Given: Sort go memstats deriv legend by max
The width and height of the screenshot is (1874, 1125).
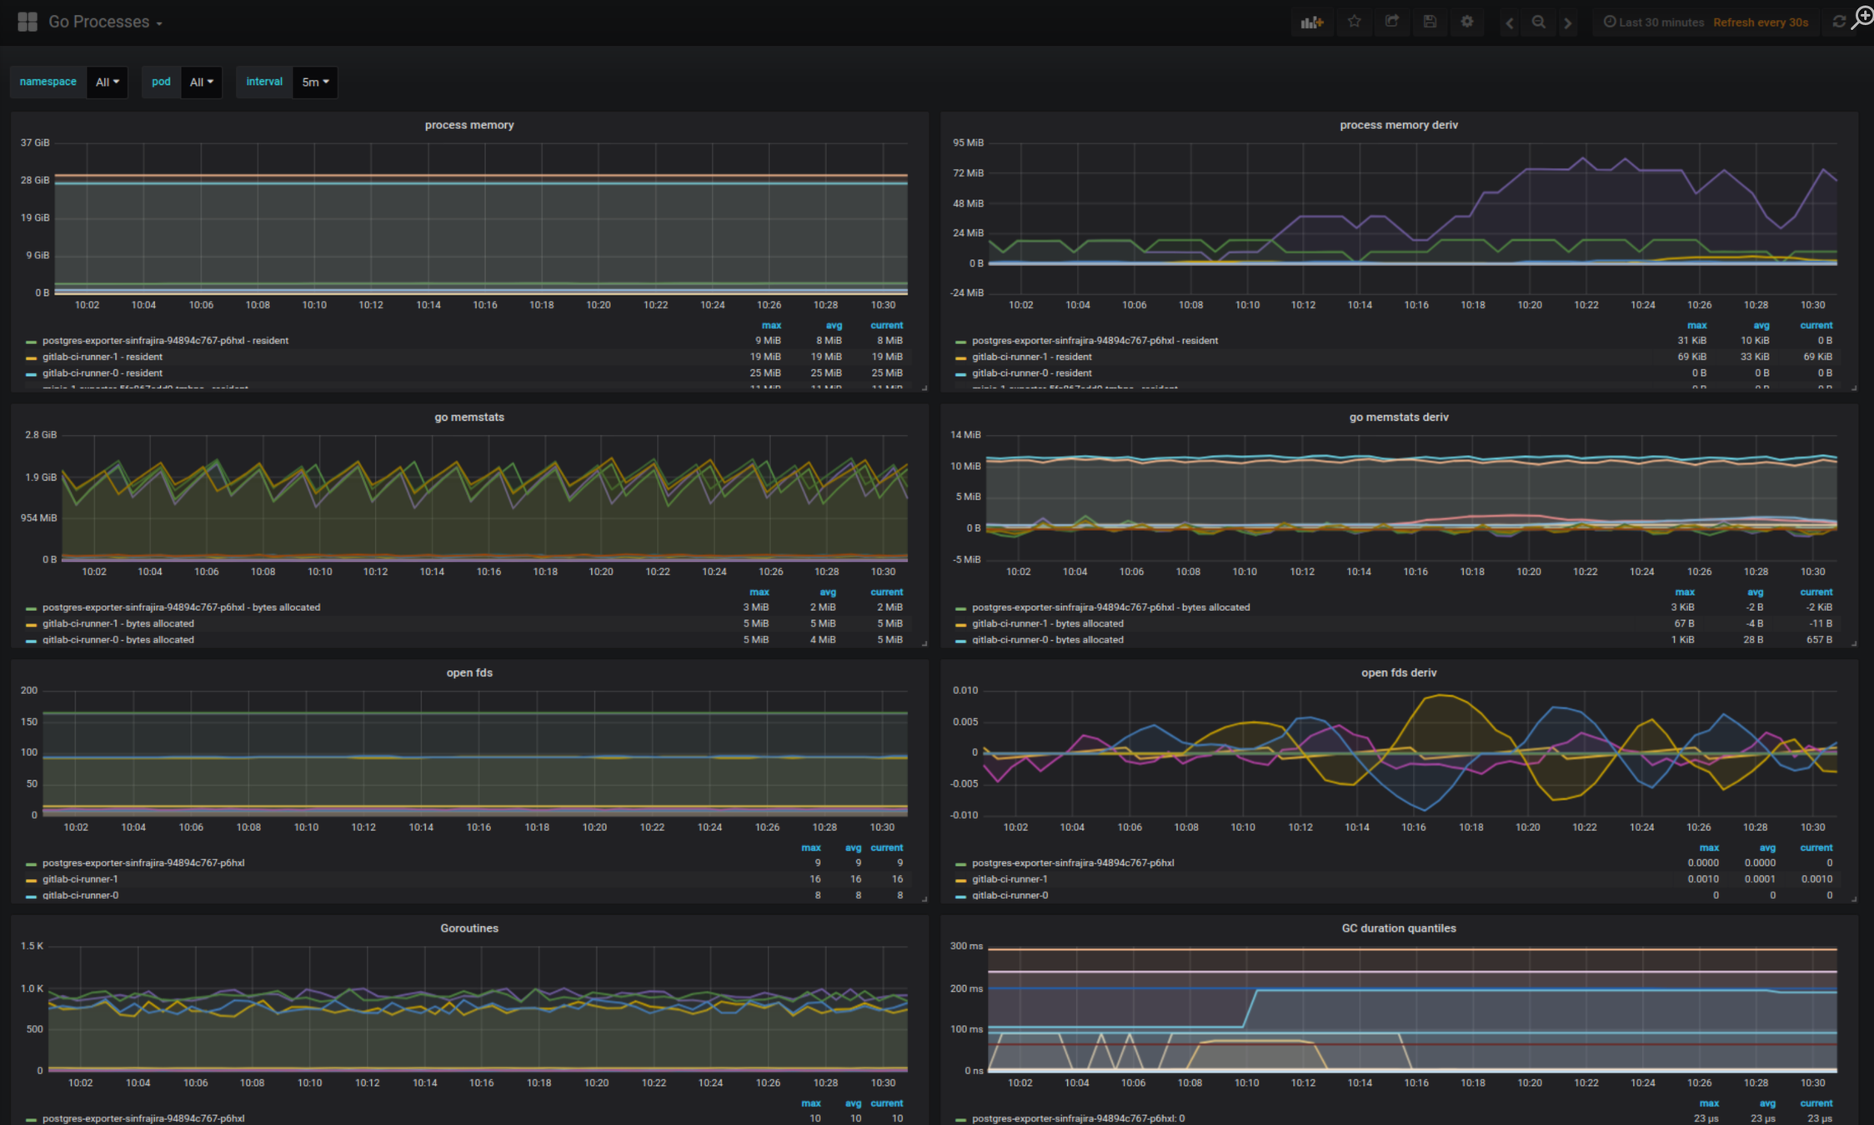Looking at the screenshot, I should pos(1684,592).
